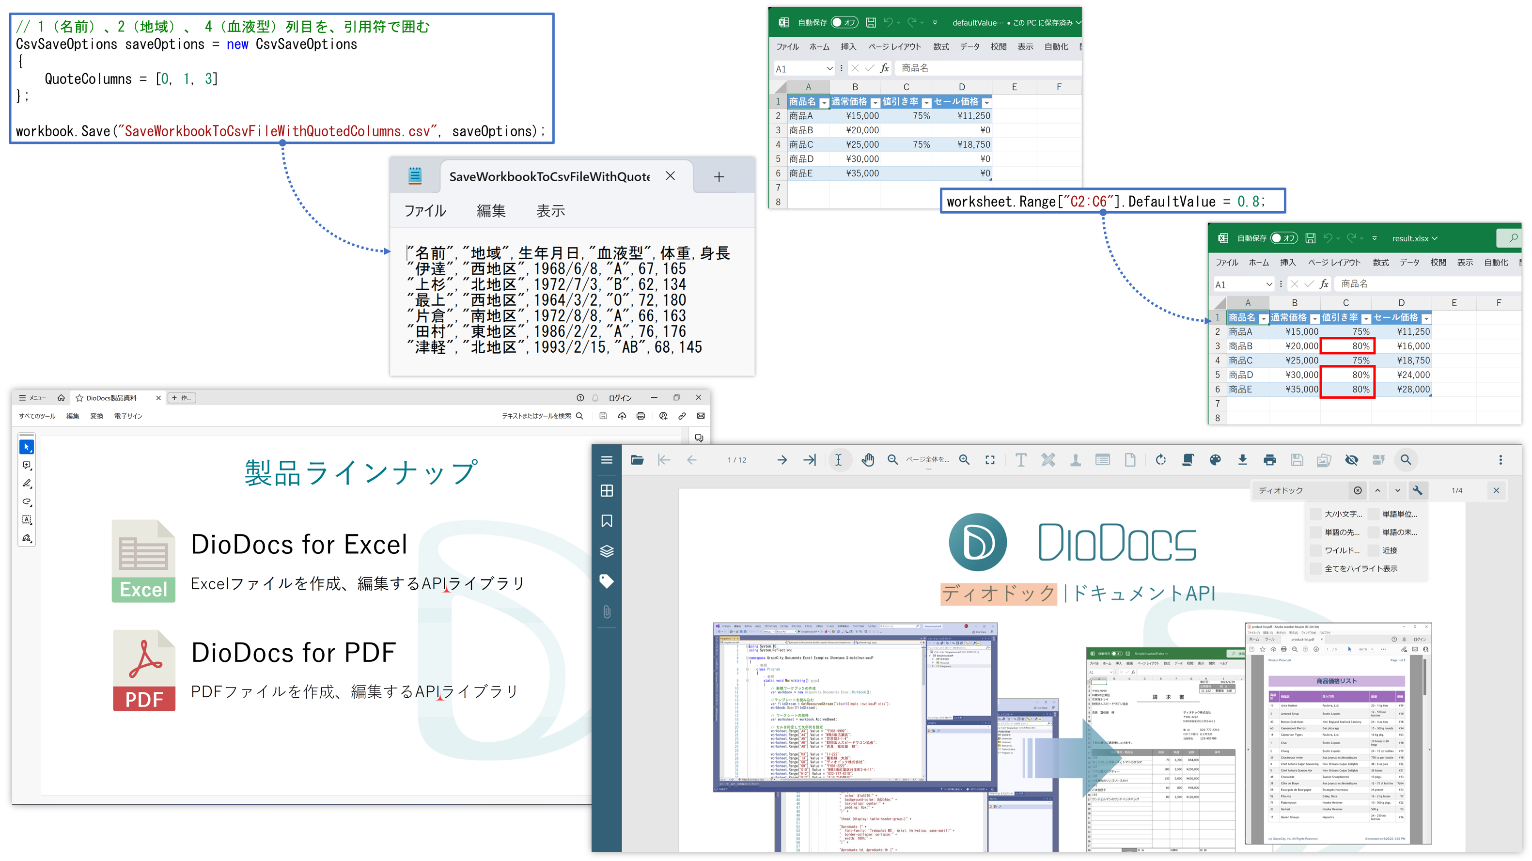Screen dimensions: 1532x861
Task: Click Acrobat home icon
Action: [61, 398]
